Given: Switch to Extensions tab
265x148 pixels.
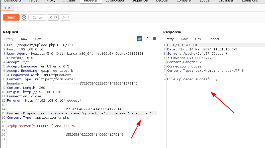Looking at the screenshot, I should coord(249,1).
